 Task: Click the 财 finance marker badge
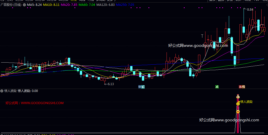(140, 87)
